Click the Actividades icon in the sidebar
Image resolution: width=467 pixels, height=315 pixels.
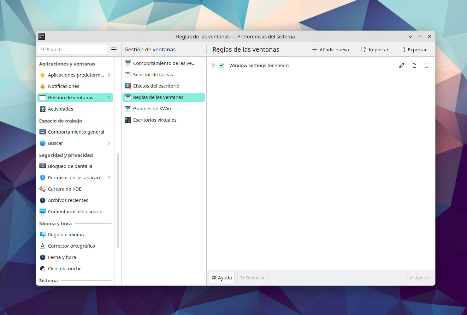click(43, 109)
